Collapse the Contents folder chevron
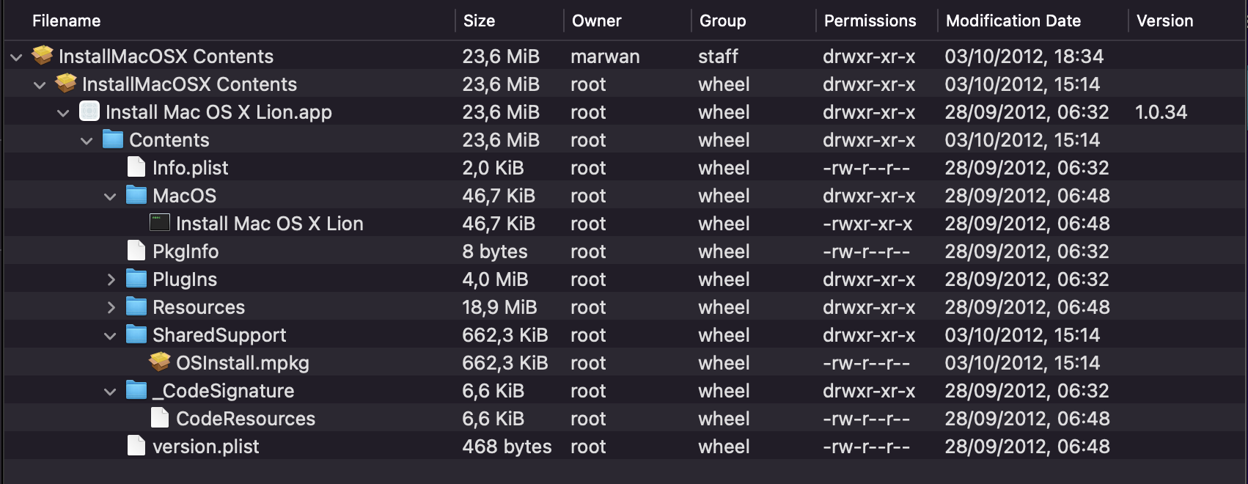1248x484 pixels. click(87, 140)
